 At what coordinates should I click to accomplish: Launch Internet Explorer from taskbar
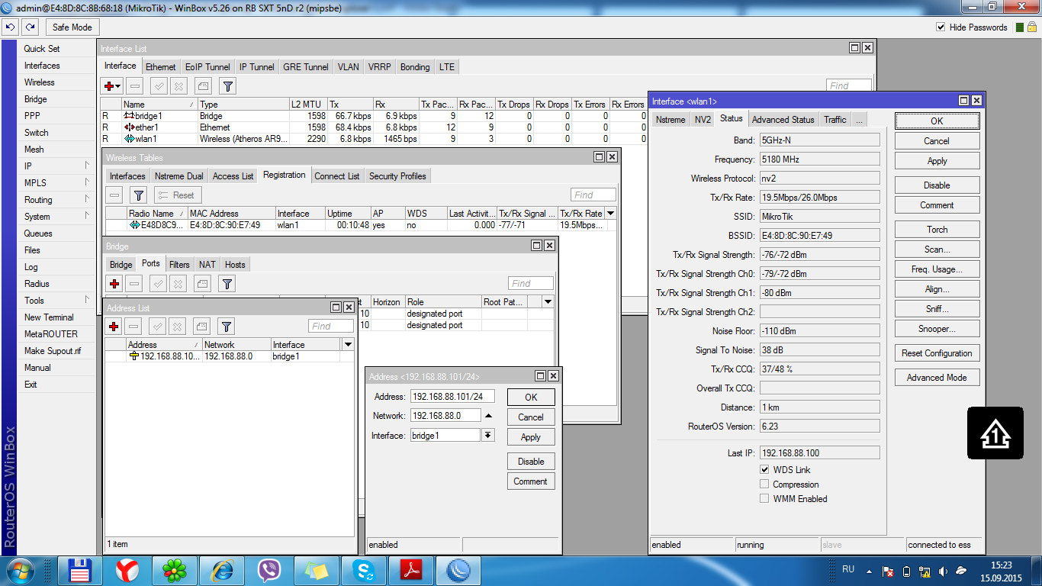click(x=223, y=571)
